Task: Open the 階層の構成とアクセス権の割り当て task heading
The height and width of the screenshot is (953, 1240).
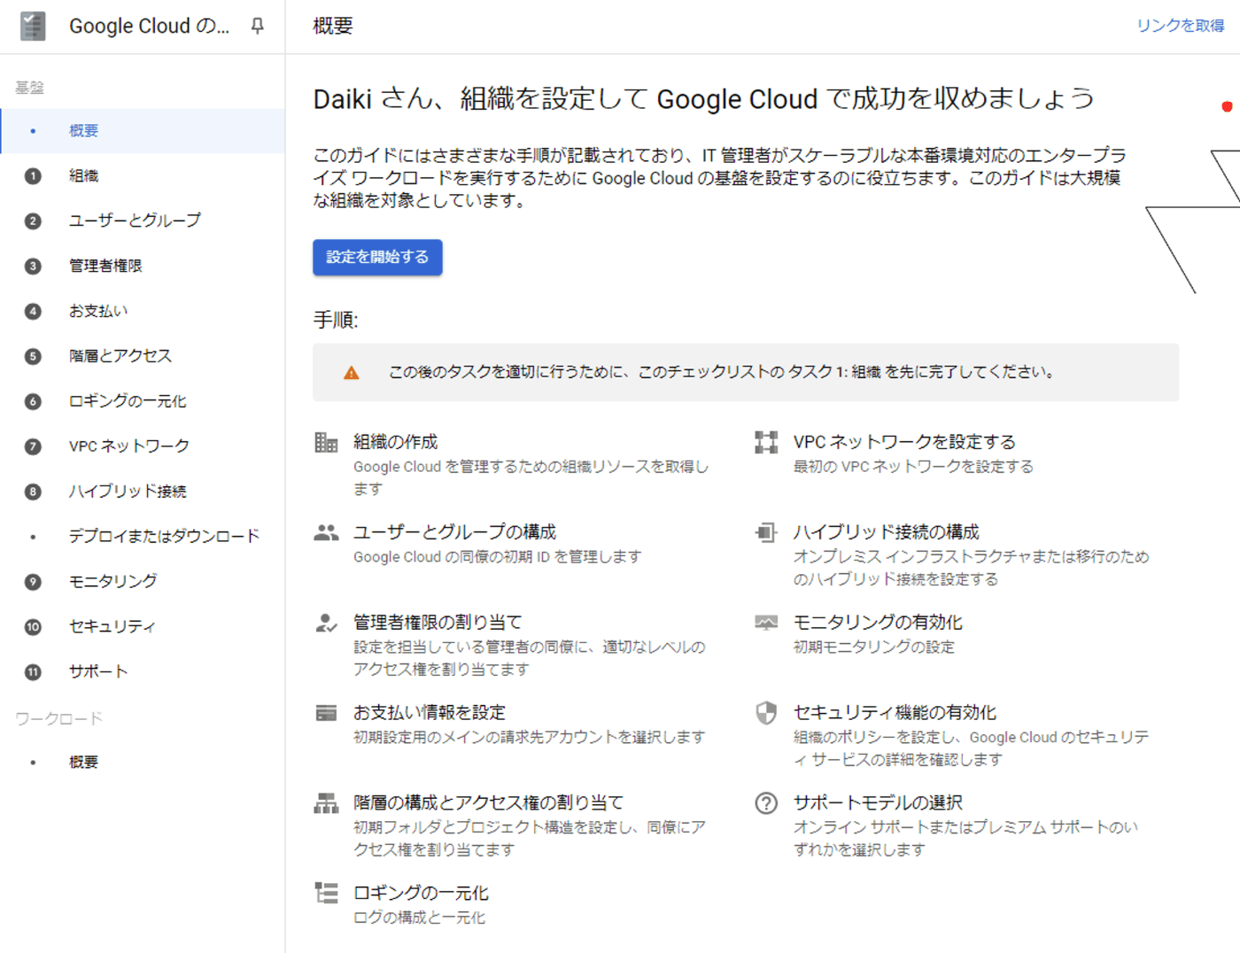Action: click(489, 803)
